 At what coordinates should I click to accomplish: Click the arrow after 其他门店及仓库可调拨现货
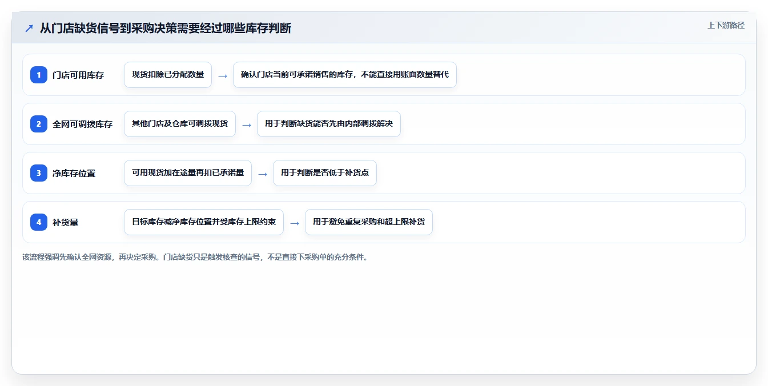click(x=247, y=124)
